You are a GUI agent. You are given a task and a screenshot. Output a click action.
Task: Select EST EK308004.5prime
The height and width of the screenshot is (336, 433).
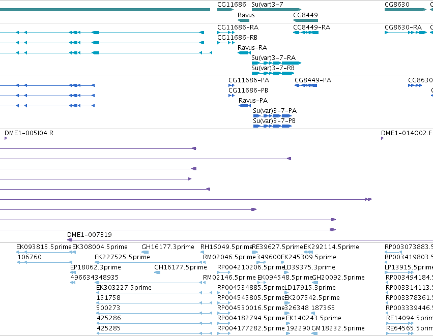click(x=100, y=247)
